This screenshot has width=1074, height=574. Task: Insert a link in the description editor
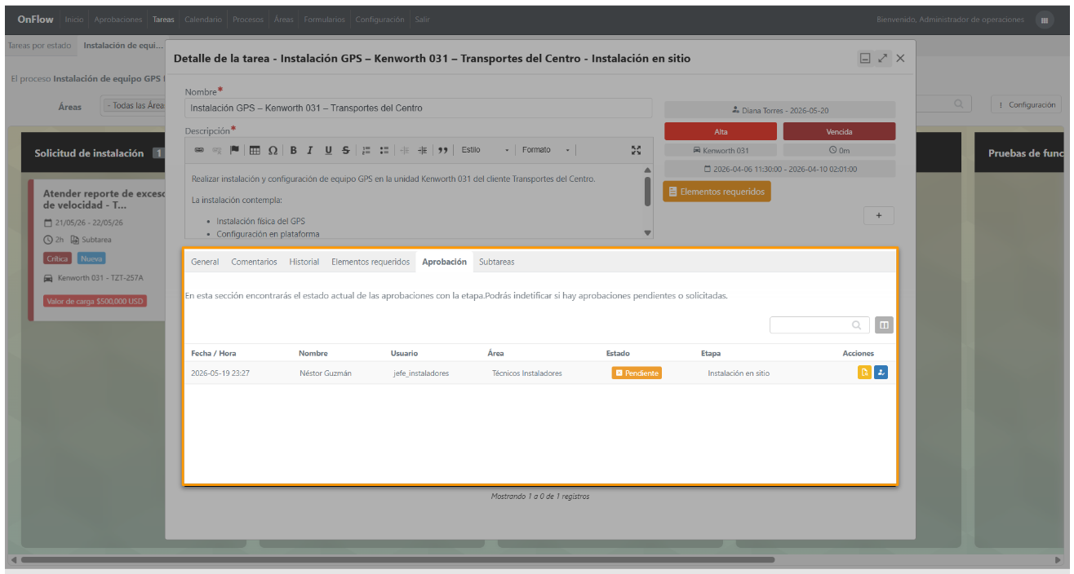[199, 150]
